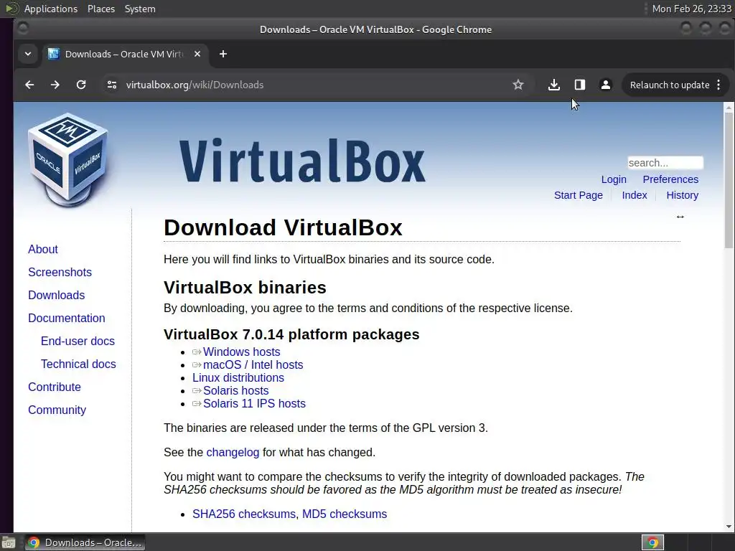Click the scrollbar down arrow
This screenshot has width=735, height=551.
(729, 527)
